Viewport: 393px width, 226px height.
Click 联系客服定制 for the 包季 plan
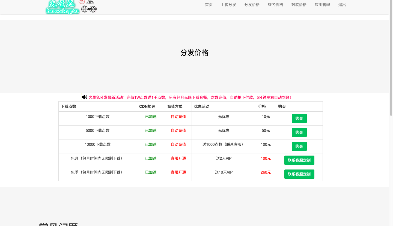[299, 174]
